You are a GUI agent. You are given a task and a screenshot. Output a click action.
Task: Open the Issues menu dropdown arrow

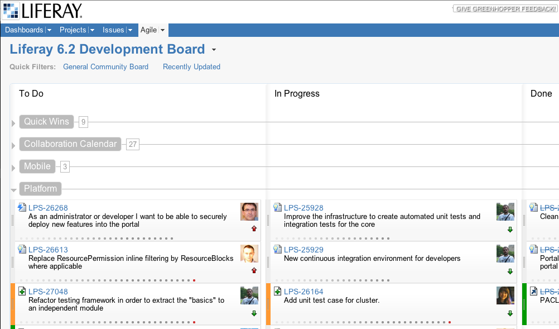[x=130, y=30]
